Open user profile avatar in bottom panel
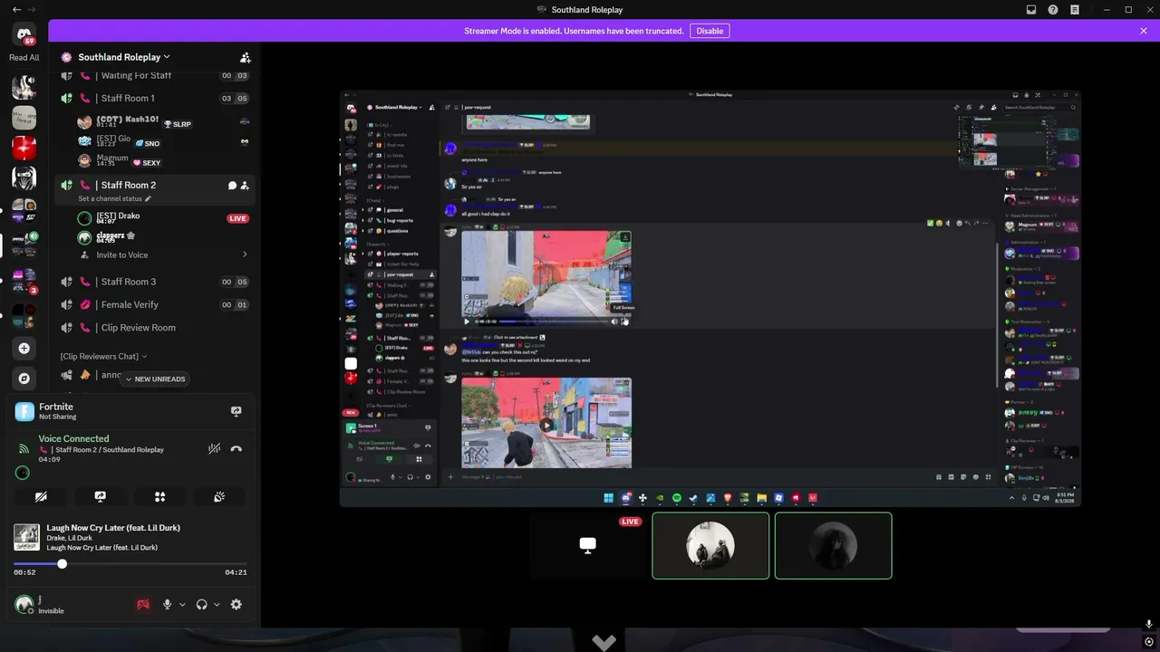The height and width of the screenshot is (652, 1160). (x=24, y=604)
